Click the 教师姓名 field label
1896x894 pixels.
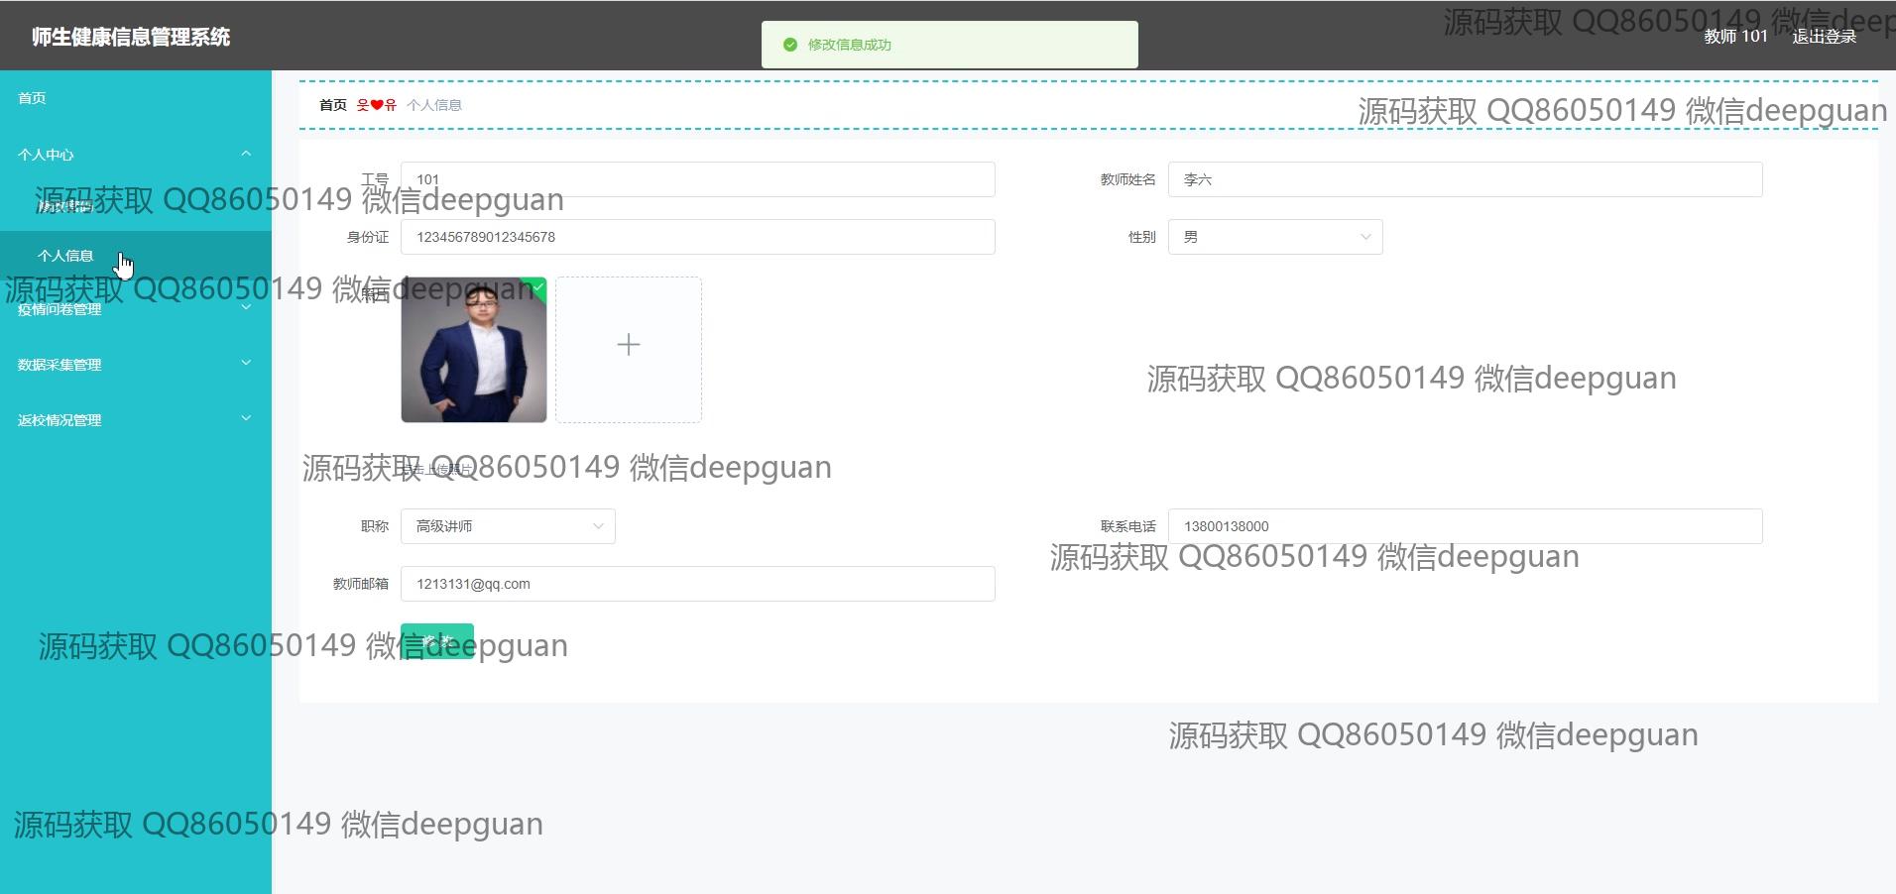coord(1127,179)
